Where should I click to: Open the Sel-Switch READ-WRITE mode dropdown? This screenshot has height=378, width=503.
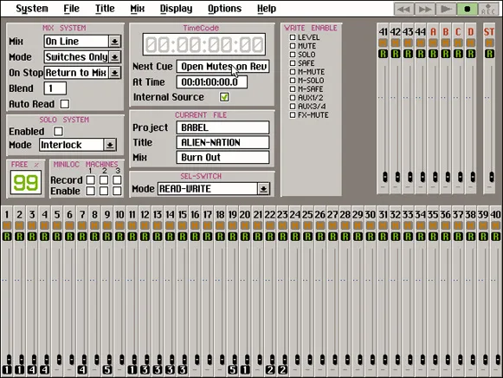tap(263, 189)
